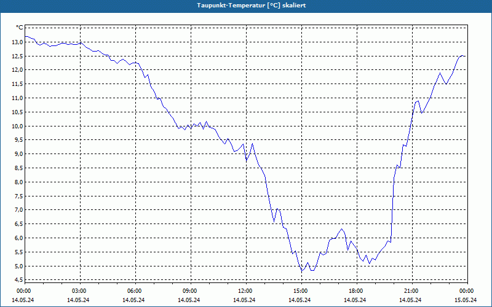Image resolution: width=492 pixels, height=307 pixels.
Task: Click the chart title Taupunkt-Temperatur skaliert
Action: click(252, 6)
